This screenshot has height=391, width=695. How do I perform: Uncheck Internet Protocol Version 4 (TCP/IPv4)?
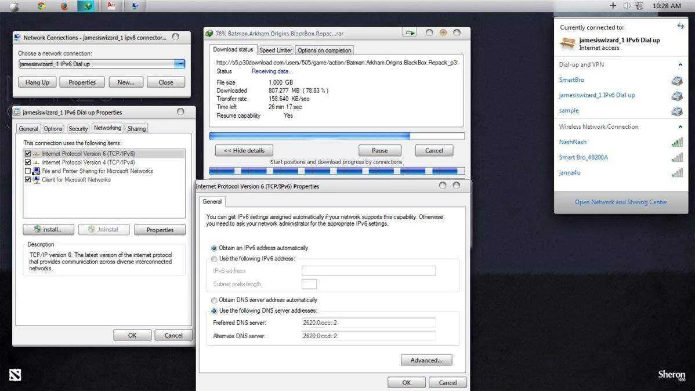tap(27, 162)
